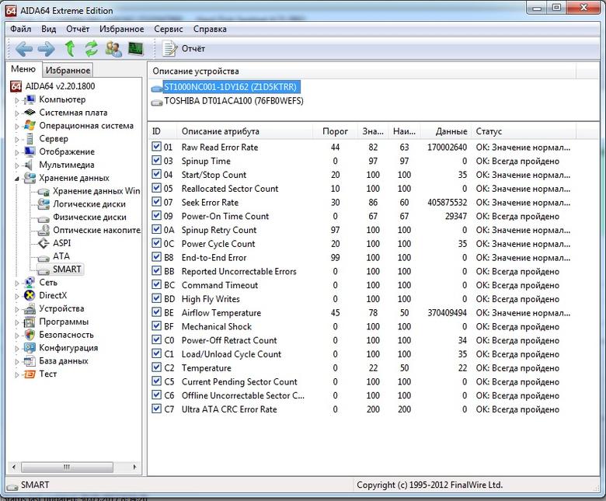Toggle Reallocated Sector Count checkbox

156,188
